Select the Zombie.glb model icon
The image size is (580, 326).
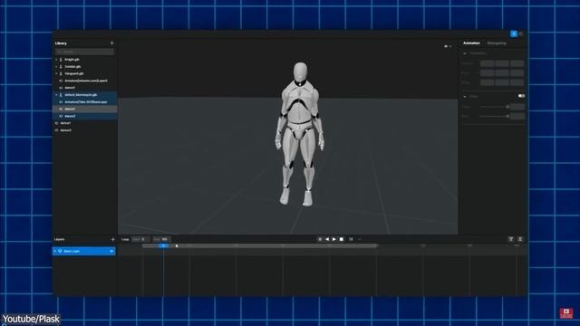coord(61,66)
